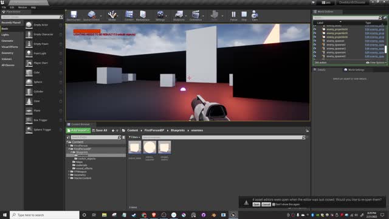Open the Recently Placed category

(11, 23)
